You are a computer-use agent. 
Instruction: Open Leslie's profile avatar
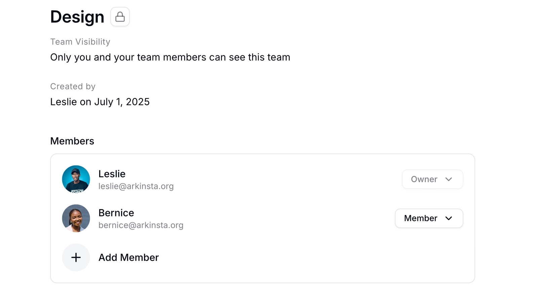coord(76,179)
